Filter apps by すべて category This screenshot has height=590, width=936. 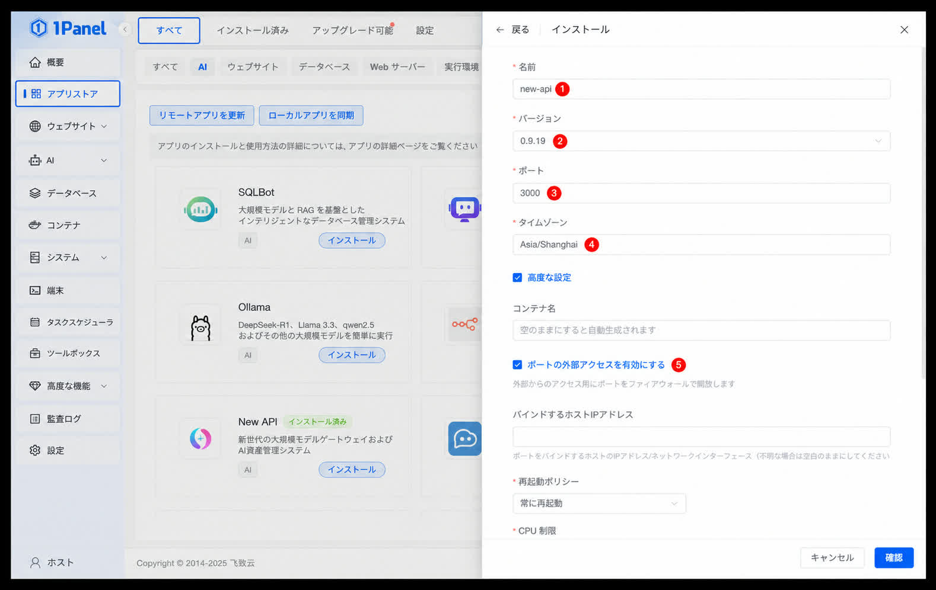pyautogui.click(x=165, y=67)
